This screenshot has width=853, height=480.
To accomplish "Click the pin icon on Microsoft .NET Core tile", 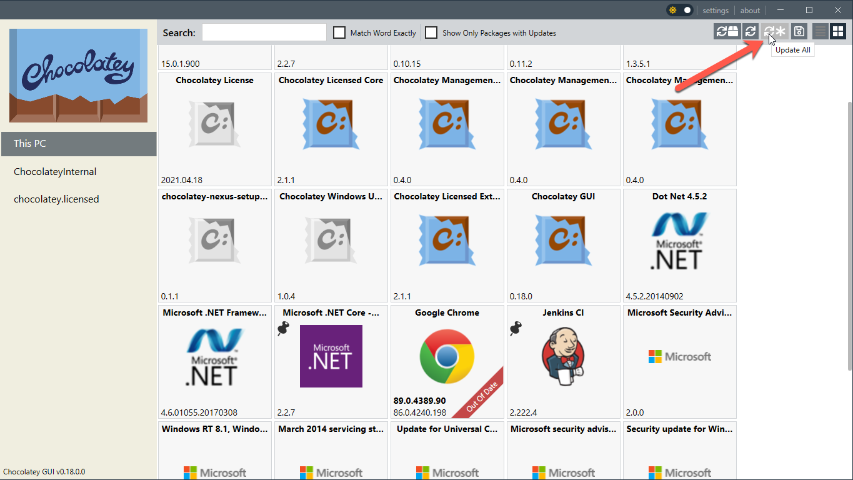I will (x=284, y=329).
